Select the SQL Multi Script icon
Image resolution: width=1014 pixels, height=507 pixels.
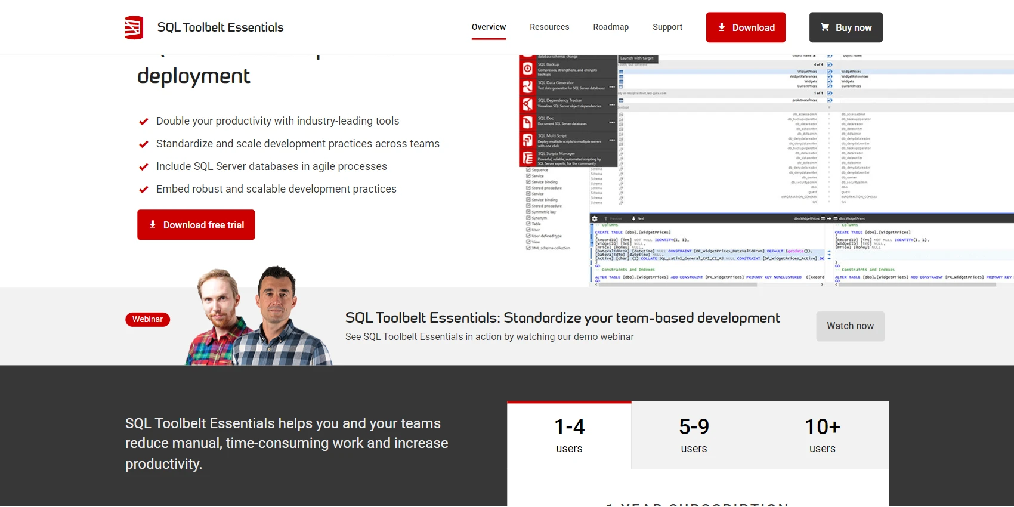(528, 140)
